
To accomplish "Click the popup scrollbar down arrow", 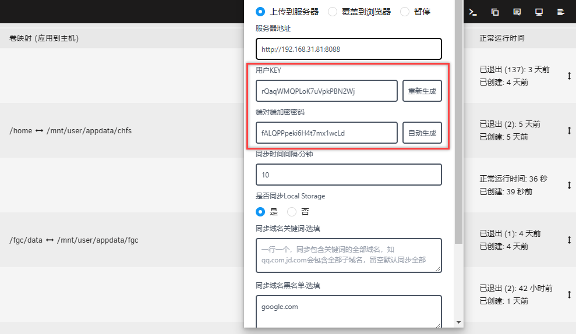I will click(458, 322).
